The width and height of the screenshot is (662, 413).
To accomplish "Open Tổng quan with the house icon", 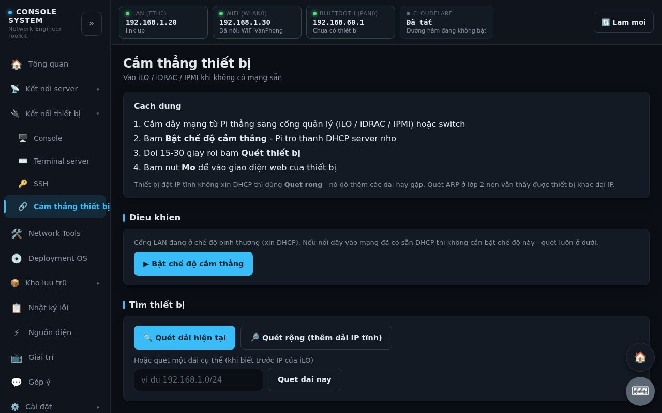I will (x=17, y=65).
